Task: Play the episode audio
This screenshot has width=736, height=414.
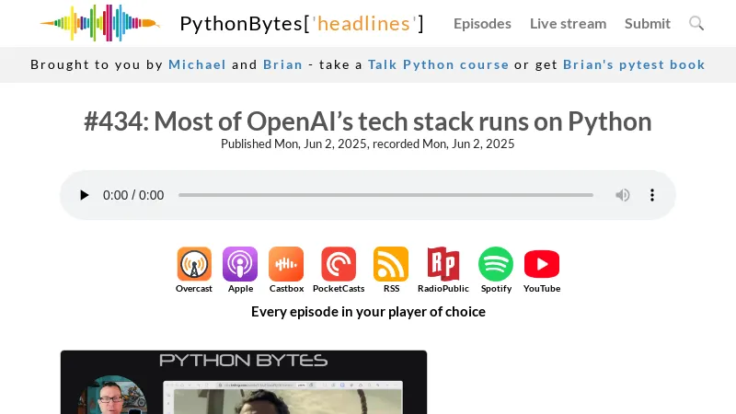Action: coord(85,195)
